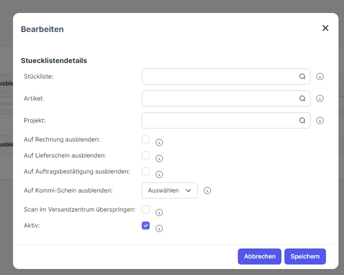
Task: Open info icon next to Stückliste field
Action: coord(320,76)
